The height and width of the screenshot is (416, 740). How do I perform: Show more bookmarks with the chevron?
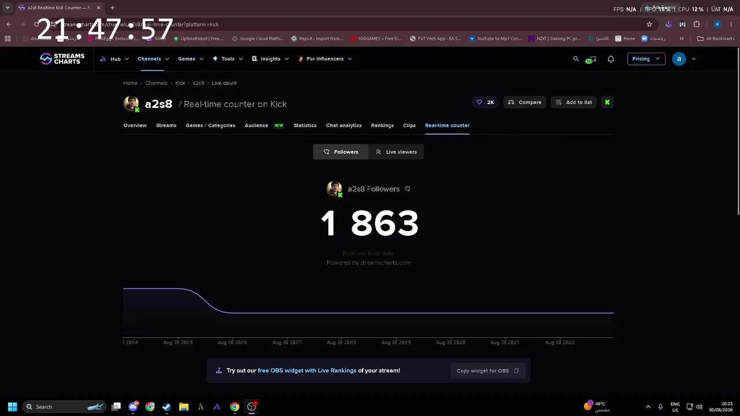point(682,39)
